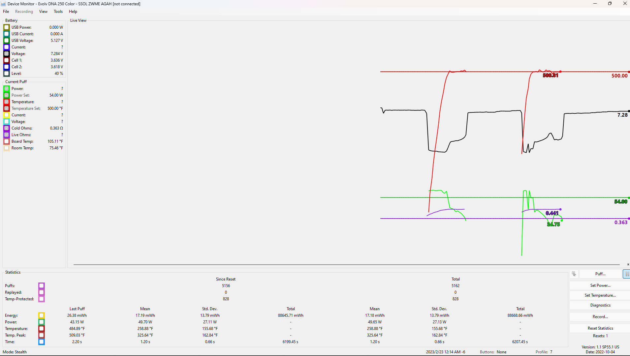Screen dimensions: 630x356
Task: Click the Device Monitor app icon in title bar
Action: click(x=4, y=4)
